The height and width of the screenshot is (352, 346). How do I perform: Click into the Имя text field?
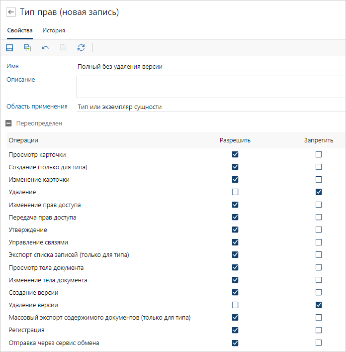pos(209,66)
